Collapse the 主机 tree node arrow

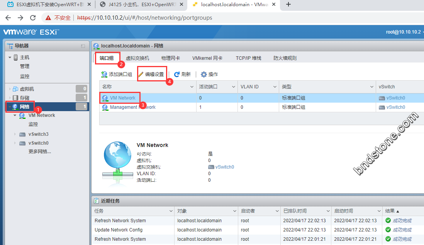click(10, 57)
